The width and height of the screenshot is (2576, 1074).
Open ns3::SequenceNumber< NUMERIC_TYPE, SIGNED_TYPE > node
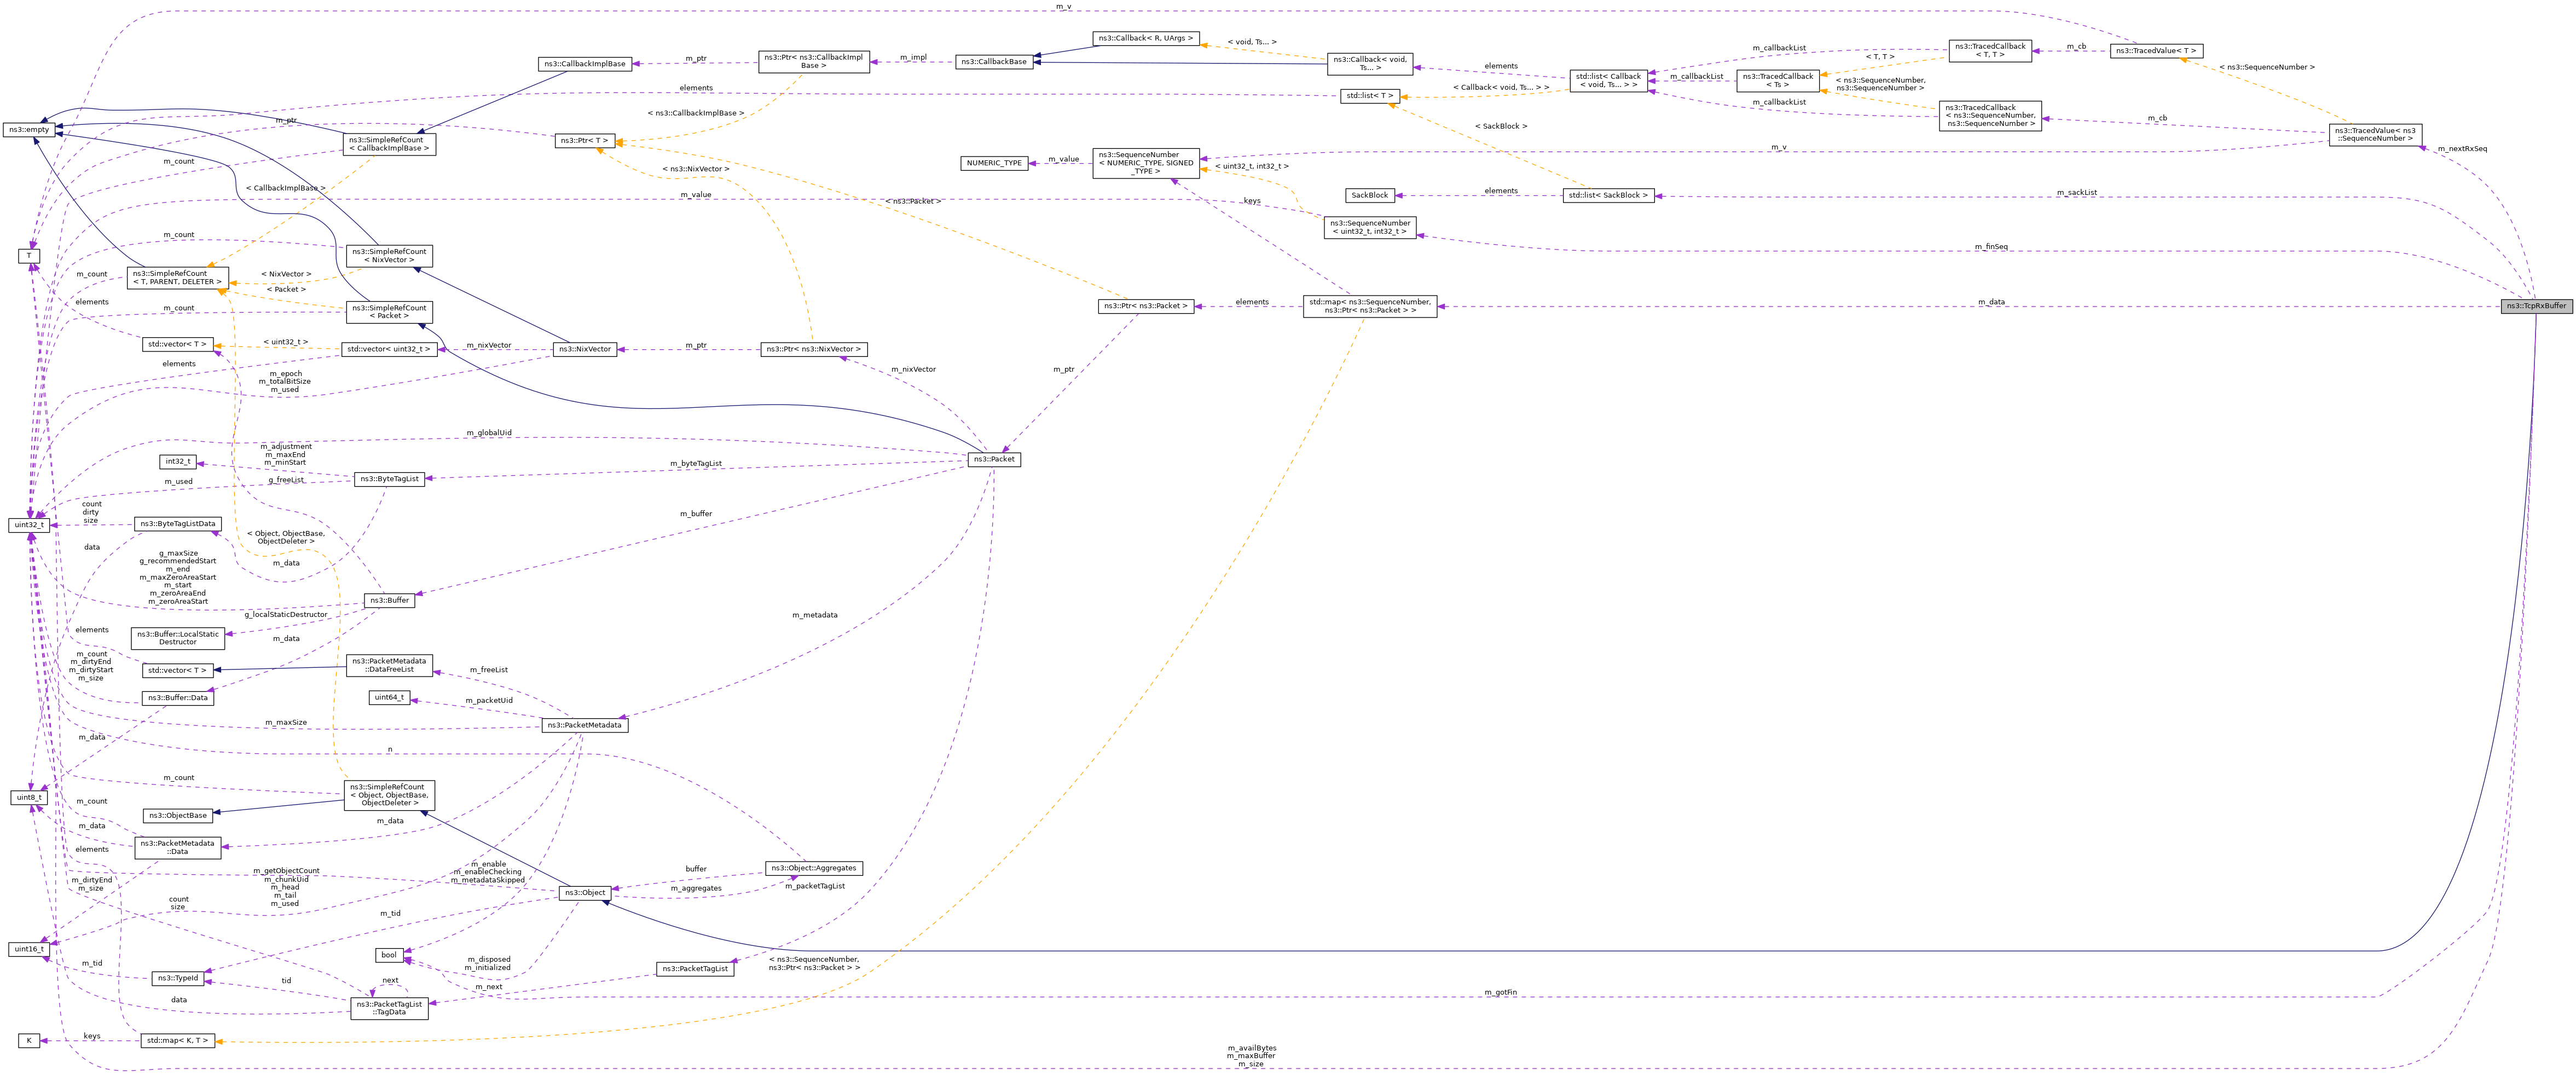pyautogui.click(x=1146, y=163)
